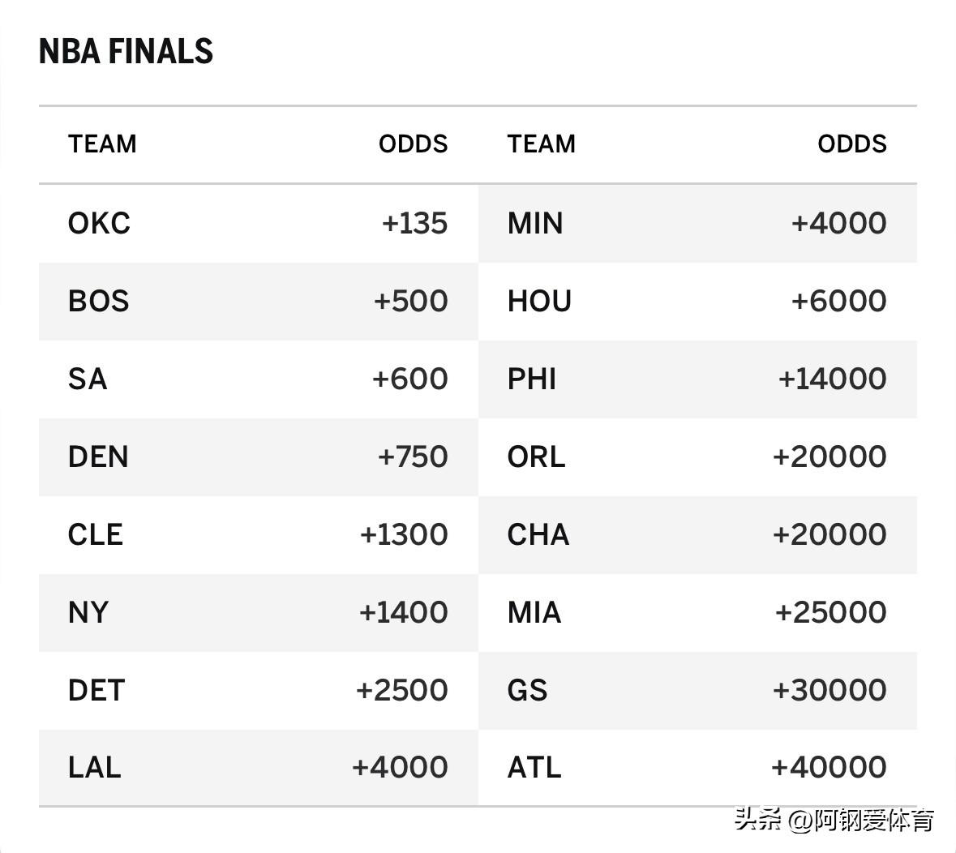
Task: Tap the +6000 odds for HOU
Action: tap(838, 301)
